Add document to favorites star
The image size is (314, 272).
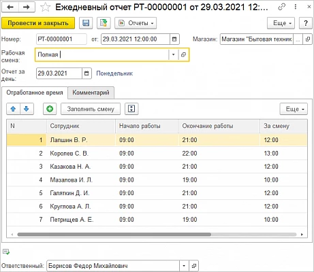[45, 7]
